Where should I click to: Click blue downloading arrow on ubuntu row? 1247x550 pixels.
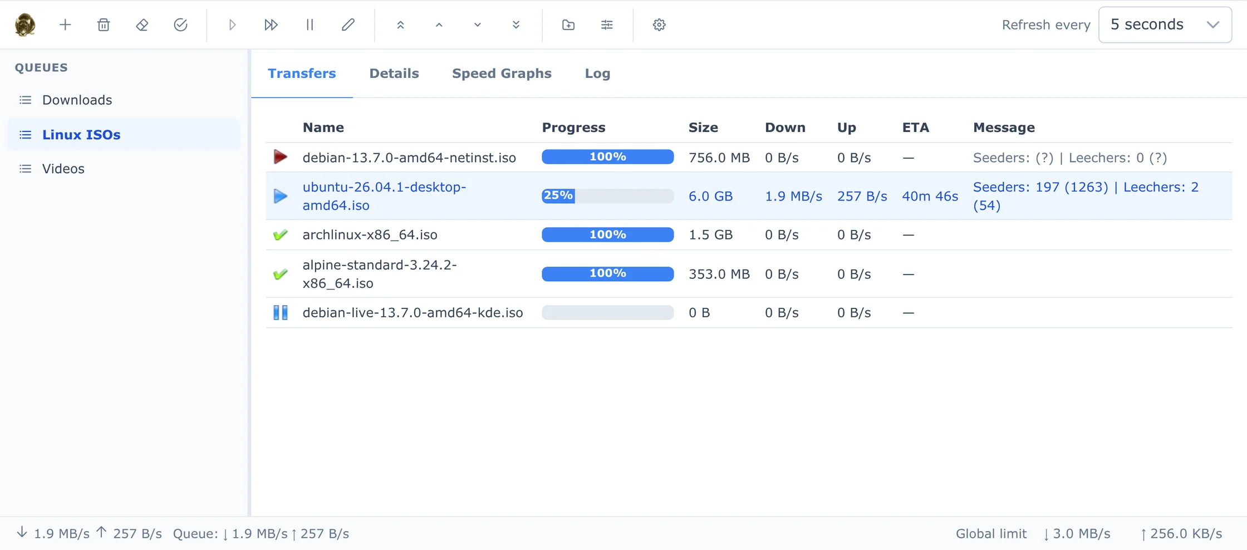pyautogui.click(x=281, y=196)
